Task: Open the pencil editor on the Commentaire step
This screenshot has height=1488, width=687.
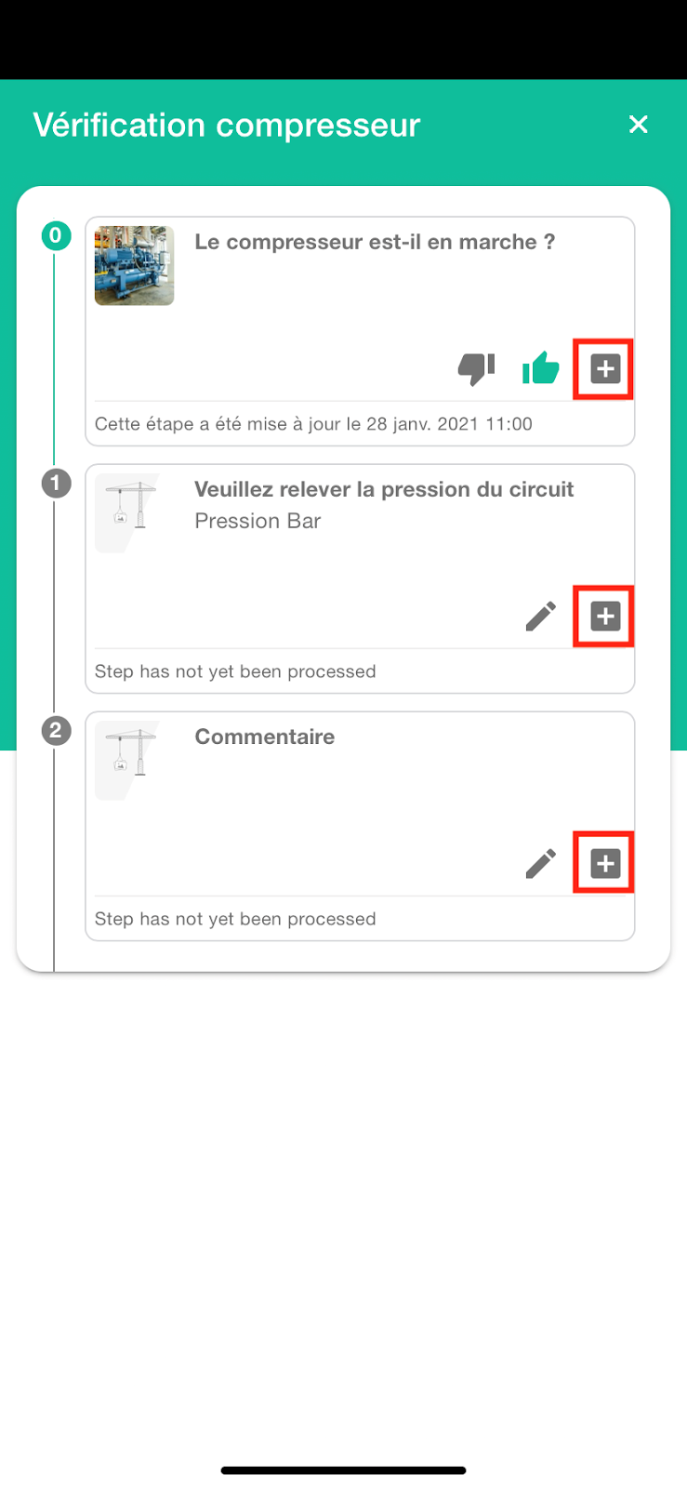Action: (x=539, y=863)
